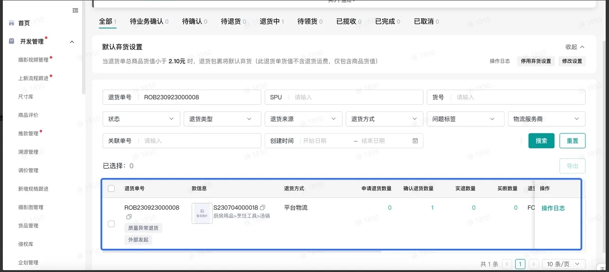This screenshot has width=609, height=272.
Task: Click page number 1
Action: coord(520,264)
